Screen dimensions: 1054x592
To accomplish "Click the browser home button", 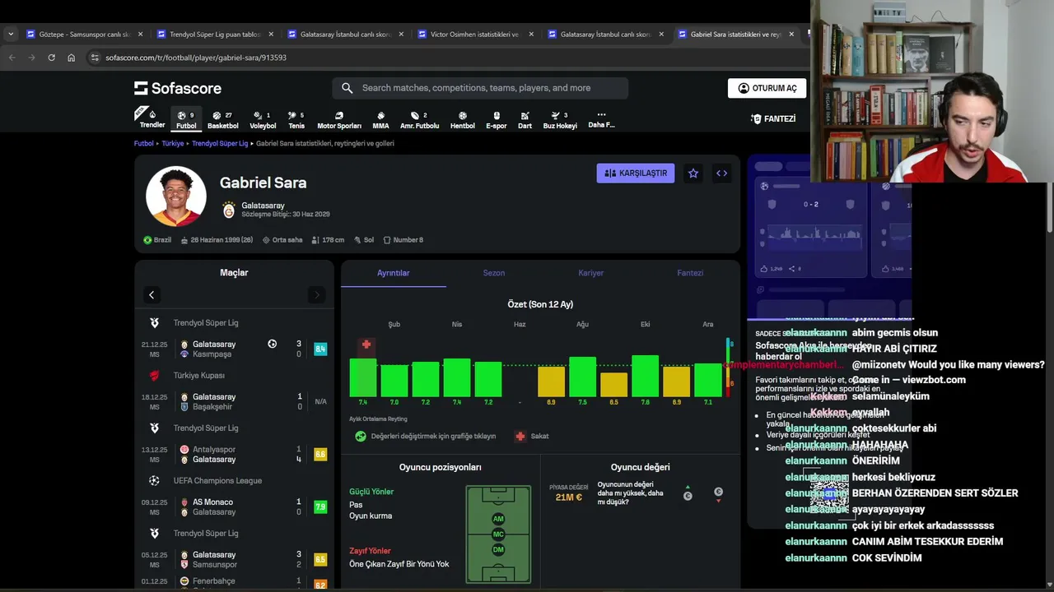I will (71, 58).
